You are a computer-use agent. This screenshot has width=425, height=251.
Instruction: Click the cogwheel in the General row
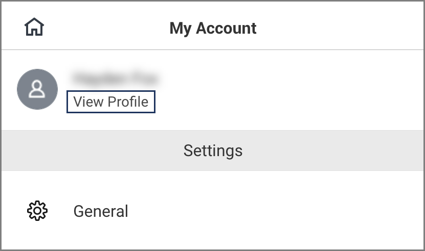pos(37,211)
